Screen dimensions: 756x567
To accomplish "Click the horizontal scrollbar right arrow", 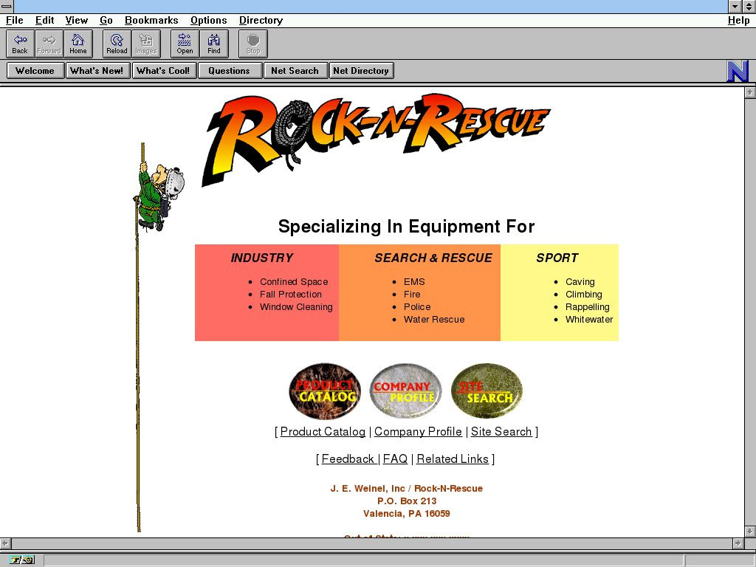I will pyautogui.click(x=738, y=543).
